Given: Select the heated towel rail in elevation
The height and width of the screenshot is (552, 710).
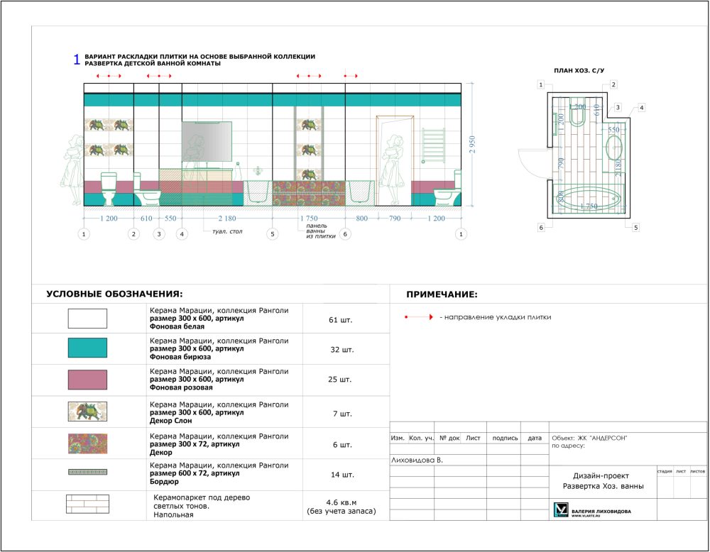Looking at the screenshot, I should tap(432, 145).
